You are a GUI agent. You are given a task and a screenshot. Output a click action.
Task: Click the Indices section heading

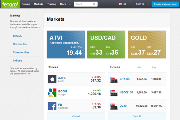tap(115, 67)
